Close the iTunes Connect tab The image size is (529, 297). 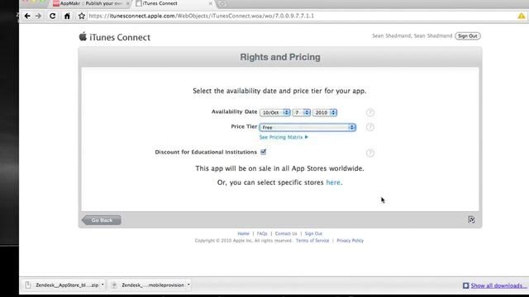pyautogui.click(x=211, y=3)
